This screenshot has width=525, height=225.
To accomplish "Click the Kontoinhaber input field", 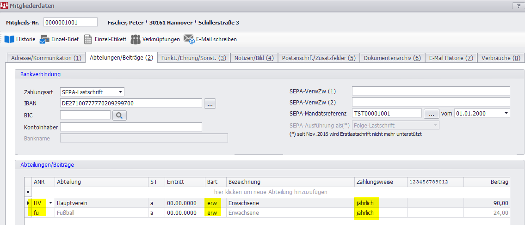I will pos(131,127).
